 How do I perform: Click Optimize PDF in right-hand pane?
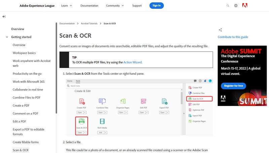tap(196, 110)
